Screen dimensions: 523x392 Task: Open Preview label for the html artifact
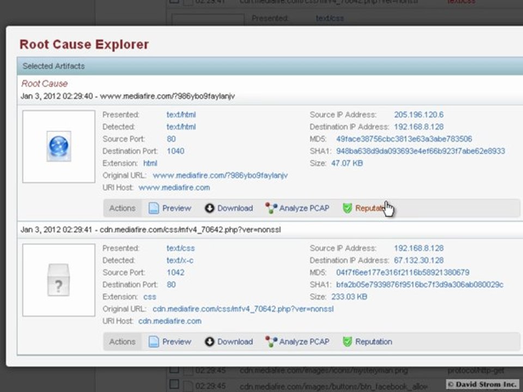point(177,209)
